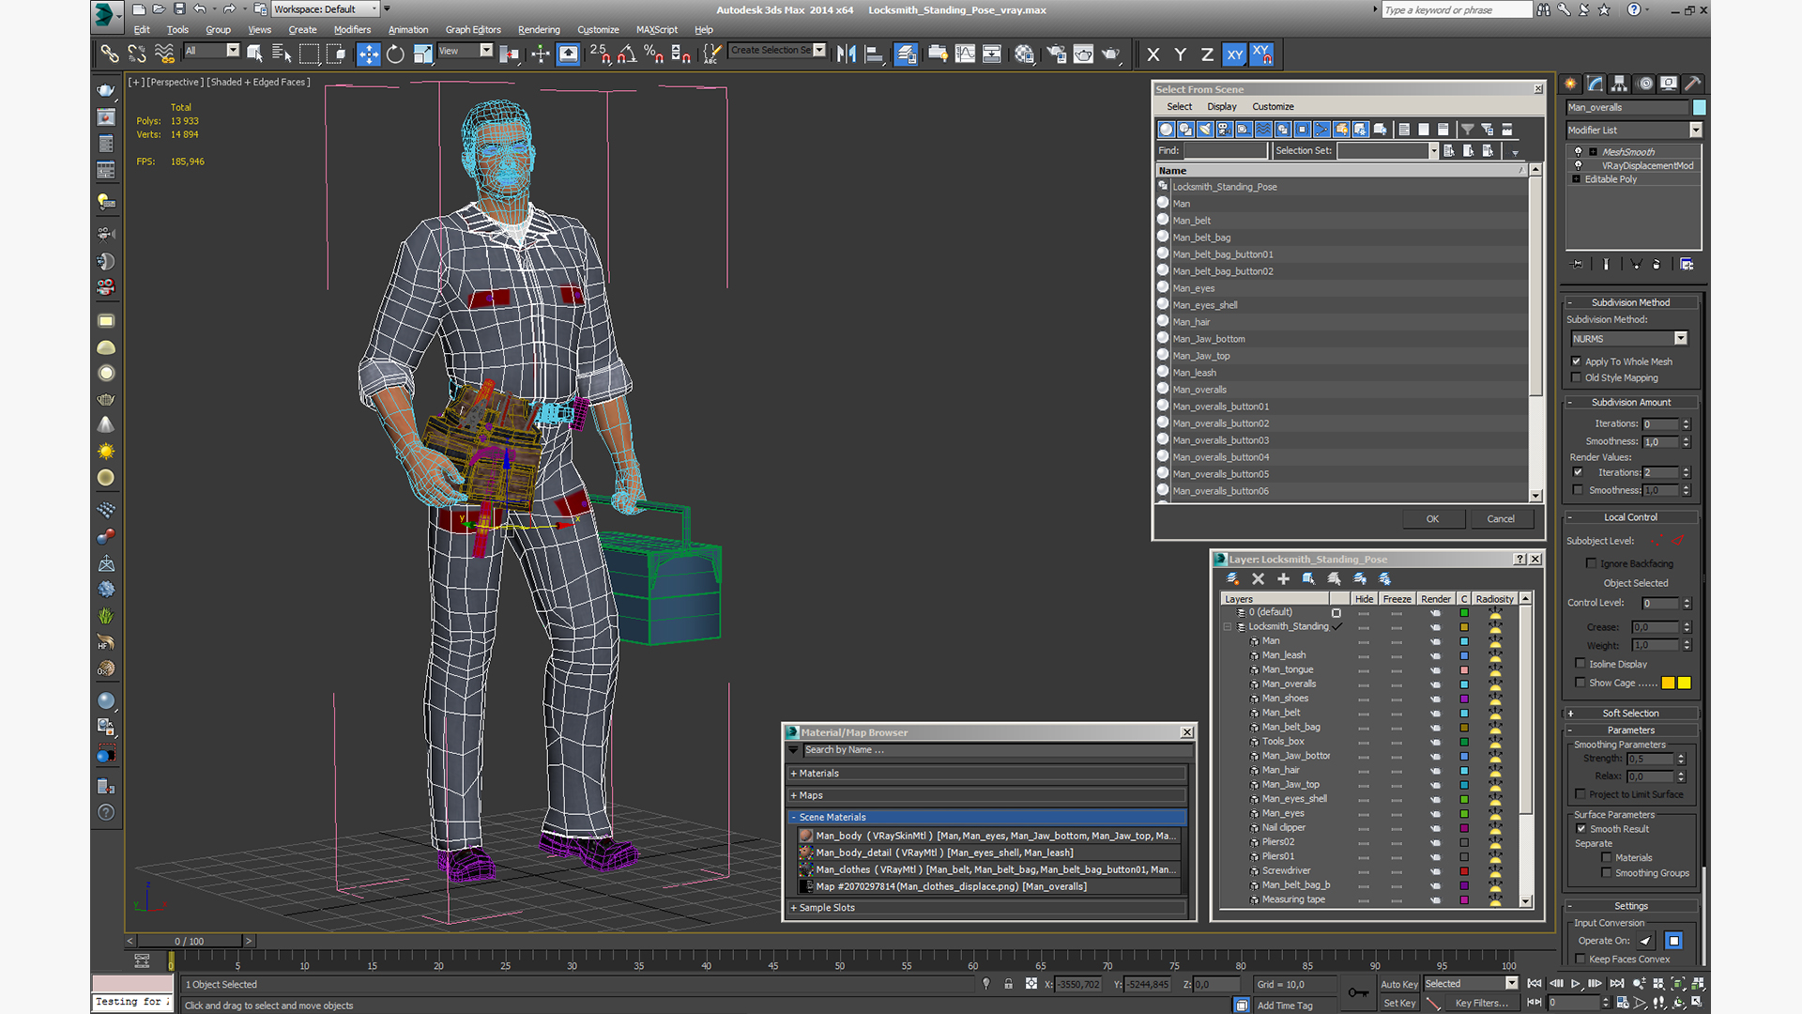This screenshot has width=1802, height=1014.
Task: Click the Set Key button
Action: [x=1398, y=1004]
